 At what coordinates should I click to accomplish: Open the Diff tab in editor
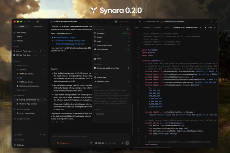pyautogui.click(x=138, y=22)
